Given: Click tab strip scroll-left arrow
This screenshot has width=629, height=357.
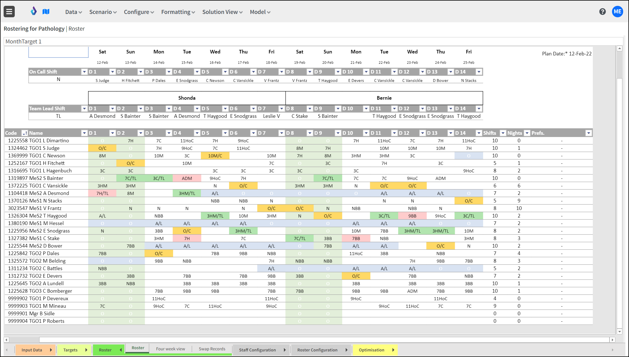Looking at the screenshot, I should point(7,350).
